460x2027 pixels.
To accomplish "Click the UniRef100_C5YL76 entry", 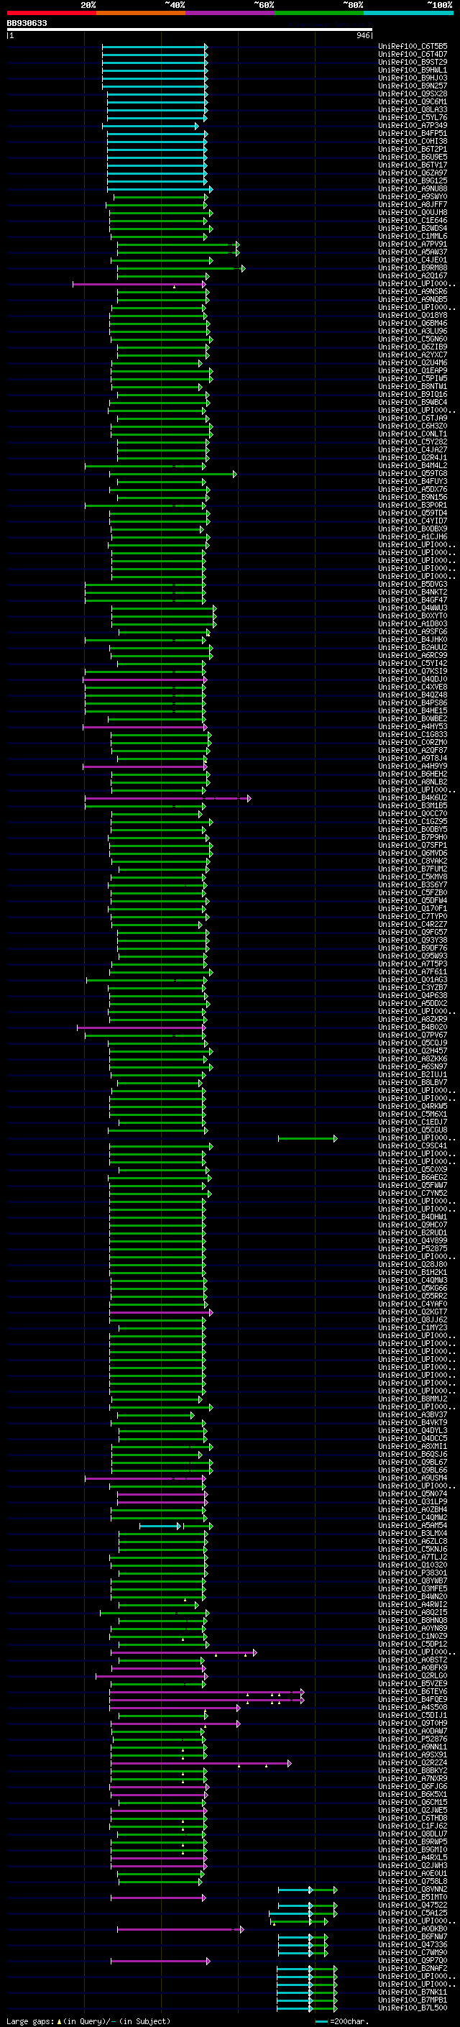I will (x=413, y=117).
